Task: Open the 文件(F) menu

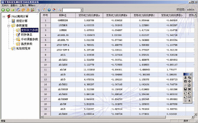Action: 5,6
